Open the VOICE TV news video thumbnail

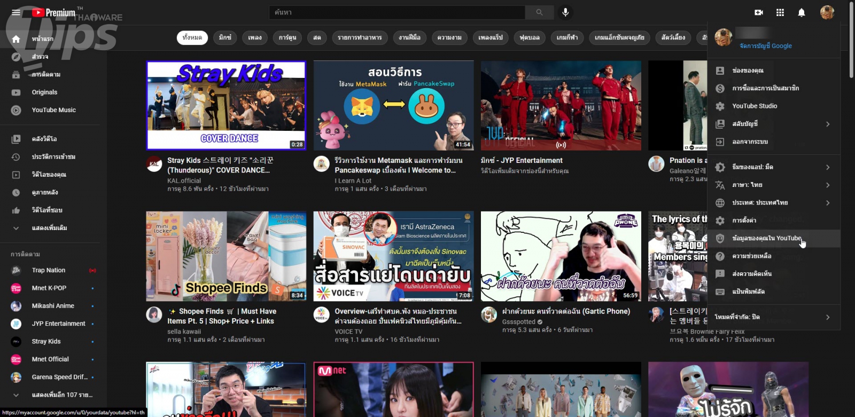(393, 256)
